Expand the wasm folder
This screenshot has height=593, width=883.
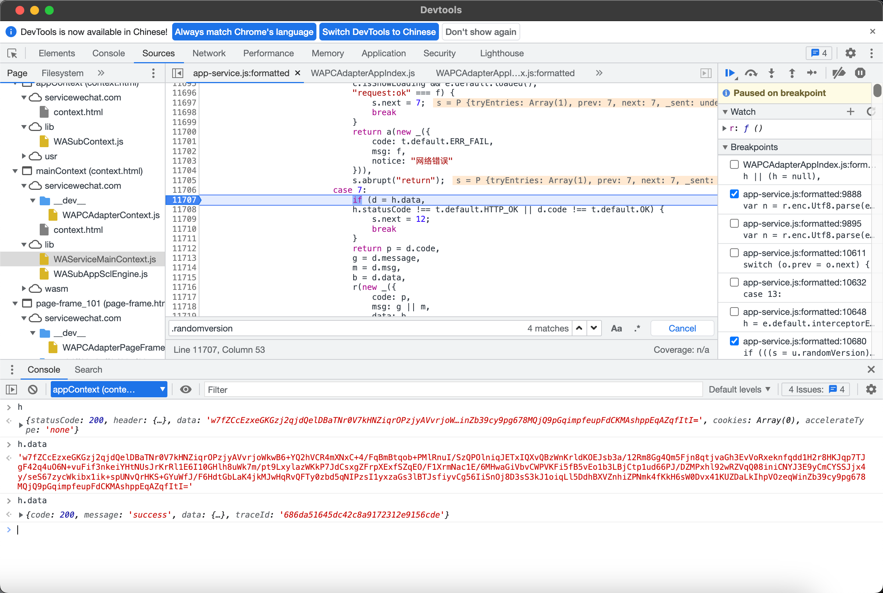24,288
